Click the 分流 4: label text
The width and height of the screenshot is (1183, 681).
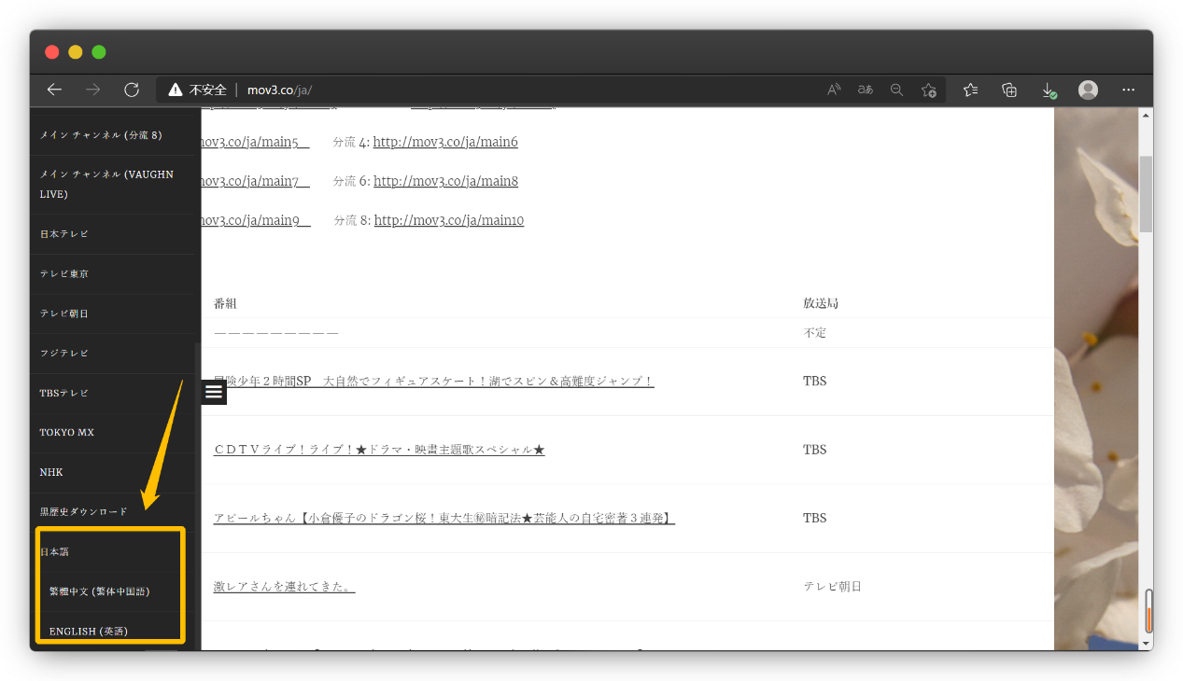coord(351,142)
